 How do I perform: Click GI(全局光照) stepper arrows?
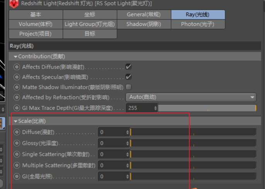click(x=127, y=177)
